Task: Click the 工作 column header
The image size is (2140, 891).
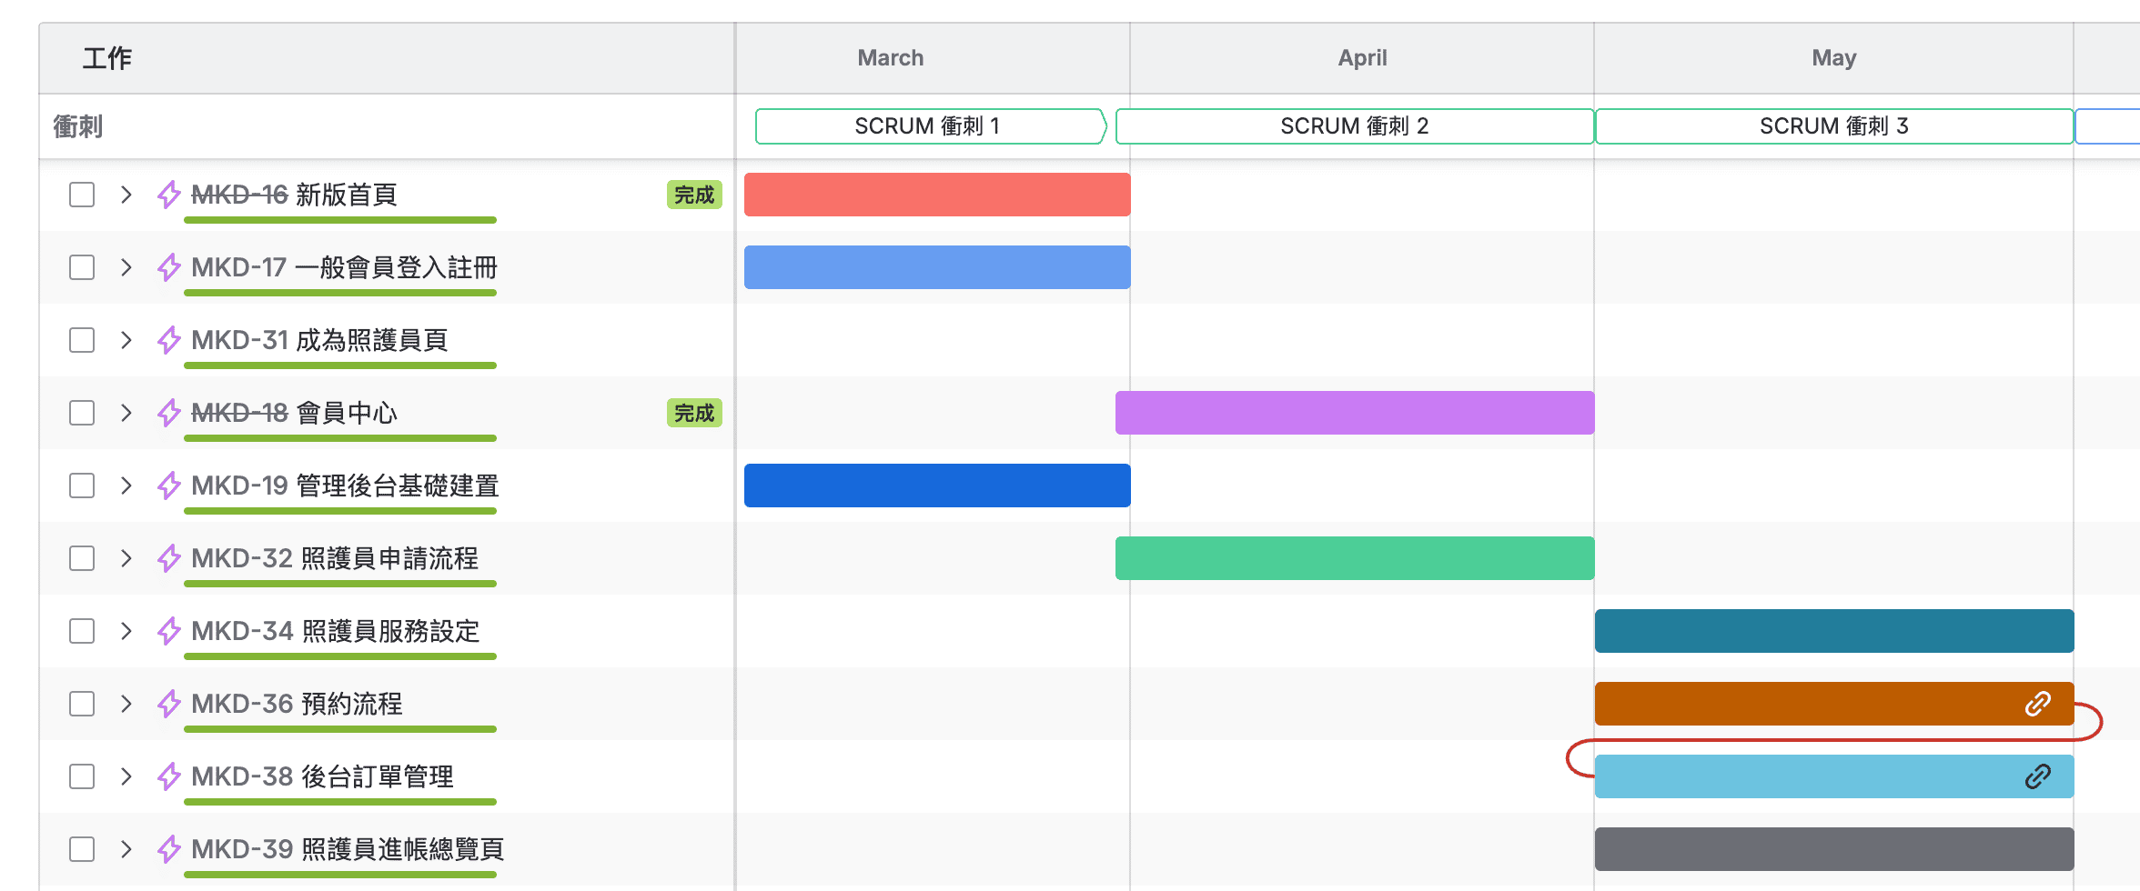Action: point(107,58)
